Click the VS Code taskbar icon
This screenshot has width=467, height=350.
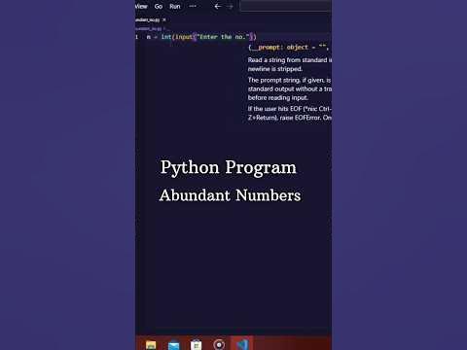pos(241,344)
